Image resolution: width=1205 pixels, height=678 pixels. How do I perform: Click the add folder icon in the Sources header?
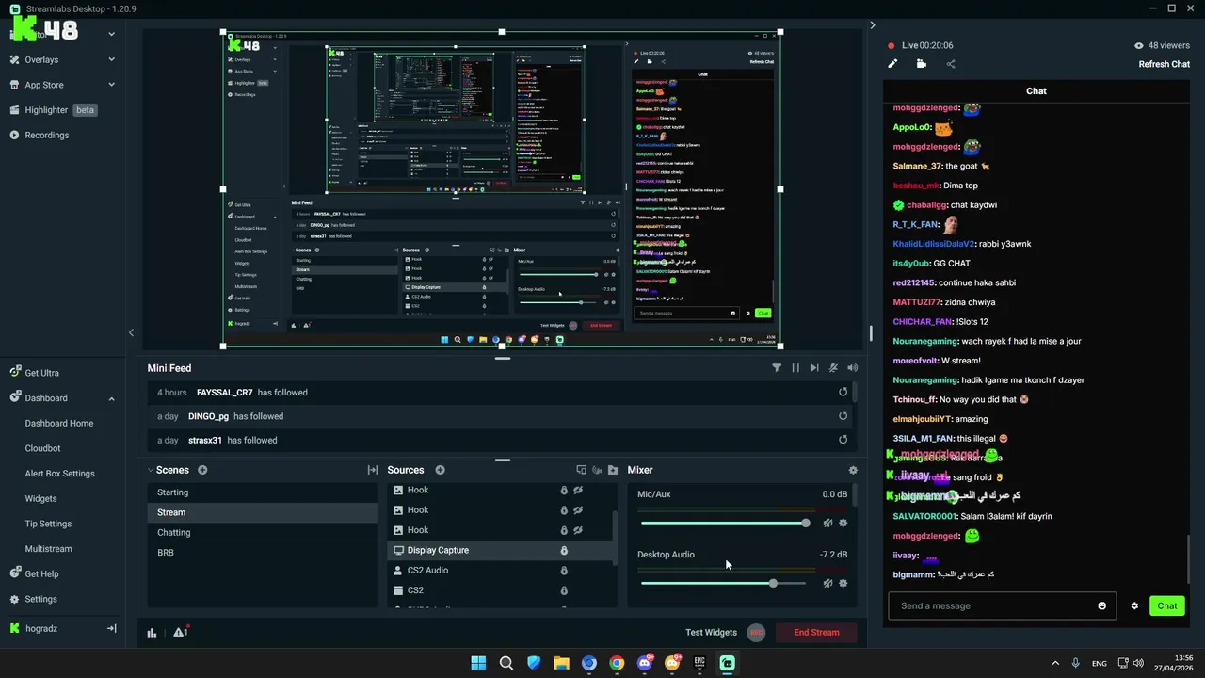613,470
